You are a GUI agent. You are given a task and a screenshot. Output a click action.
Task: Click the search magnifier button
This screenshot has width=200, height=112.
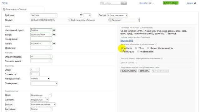124,3
